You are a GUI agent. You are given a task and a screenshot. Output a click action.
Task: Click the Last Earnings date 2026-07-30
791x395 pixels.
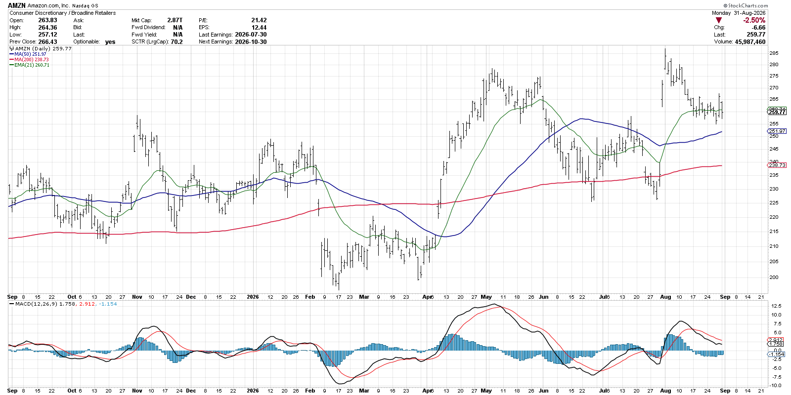[251, 35]
